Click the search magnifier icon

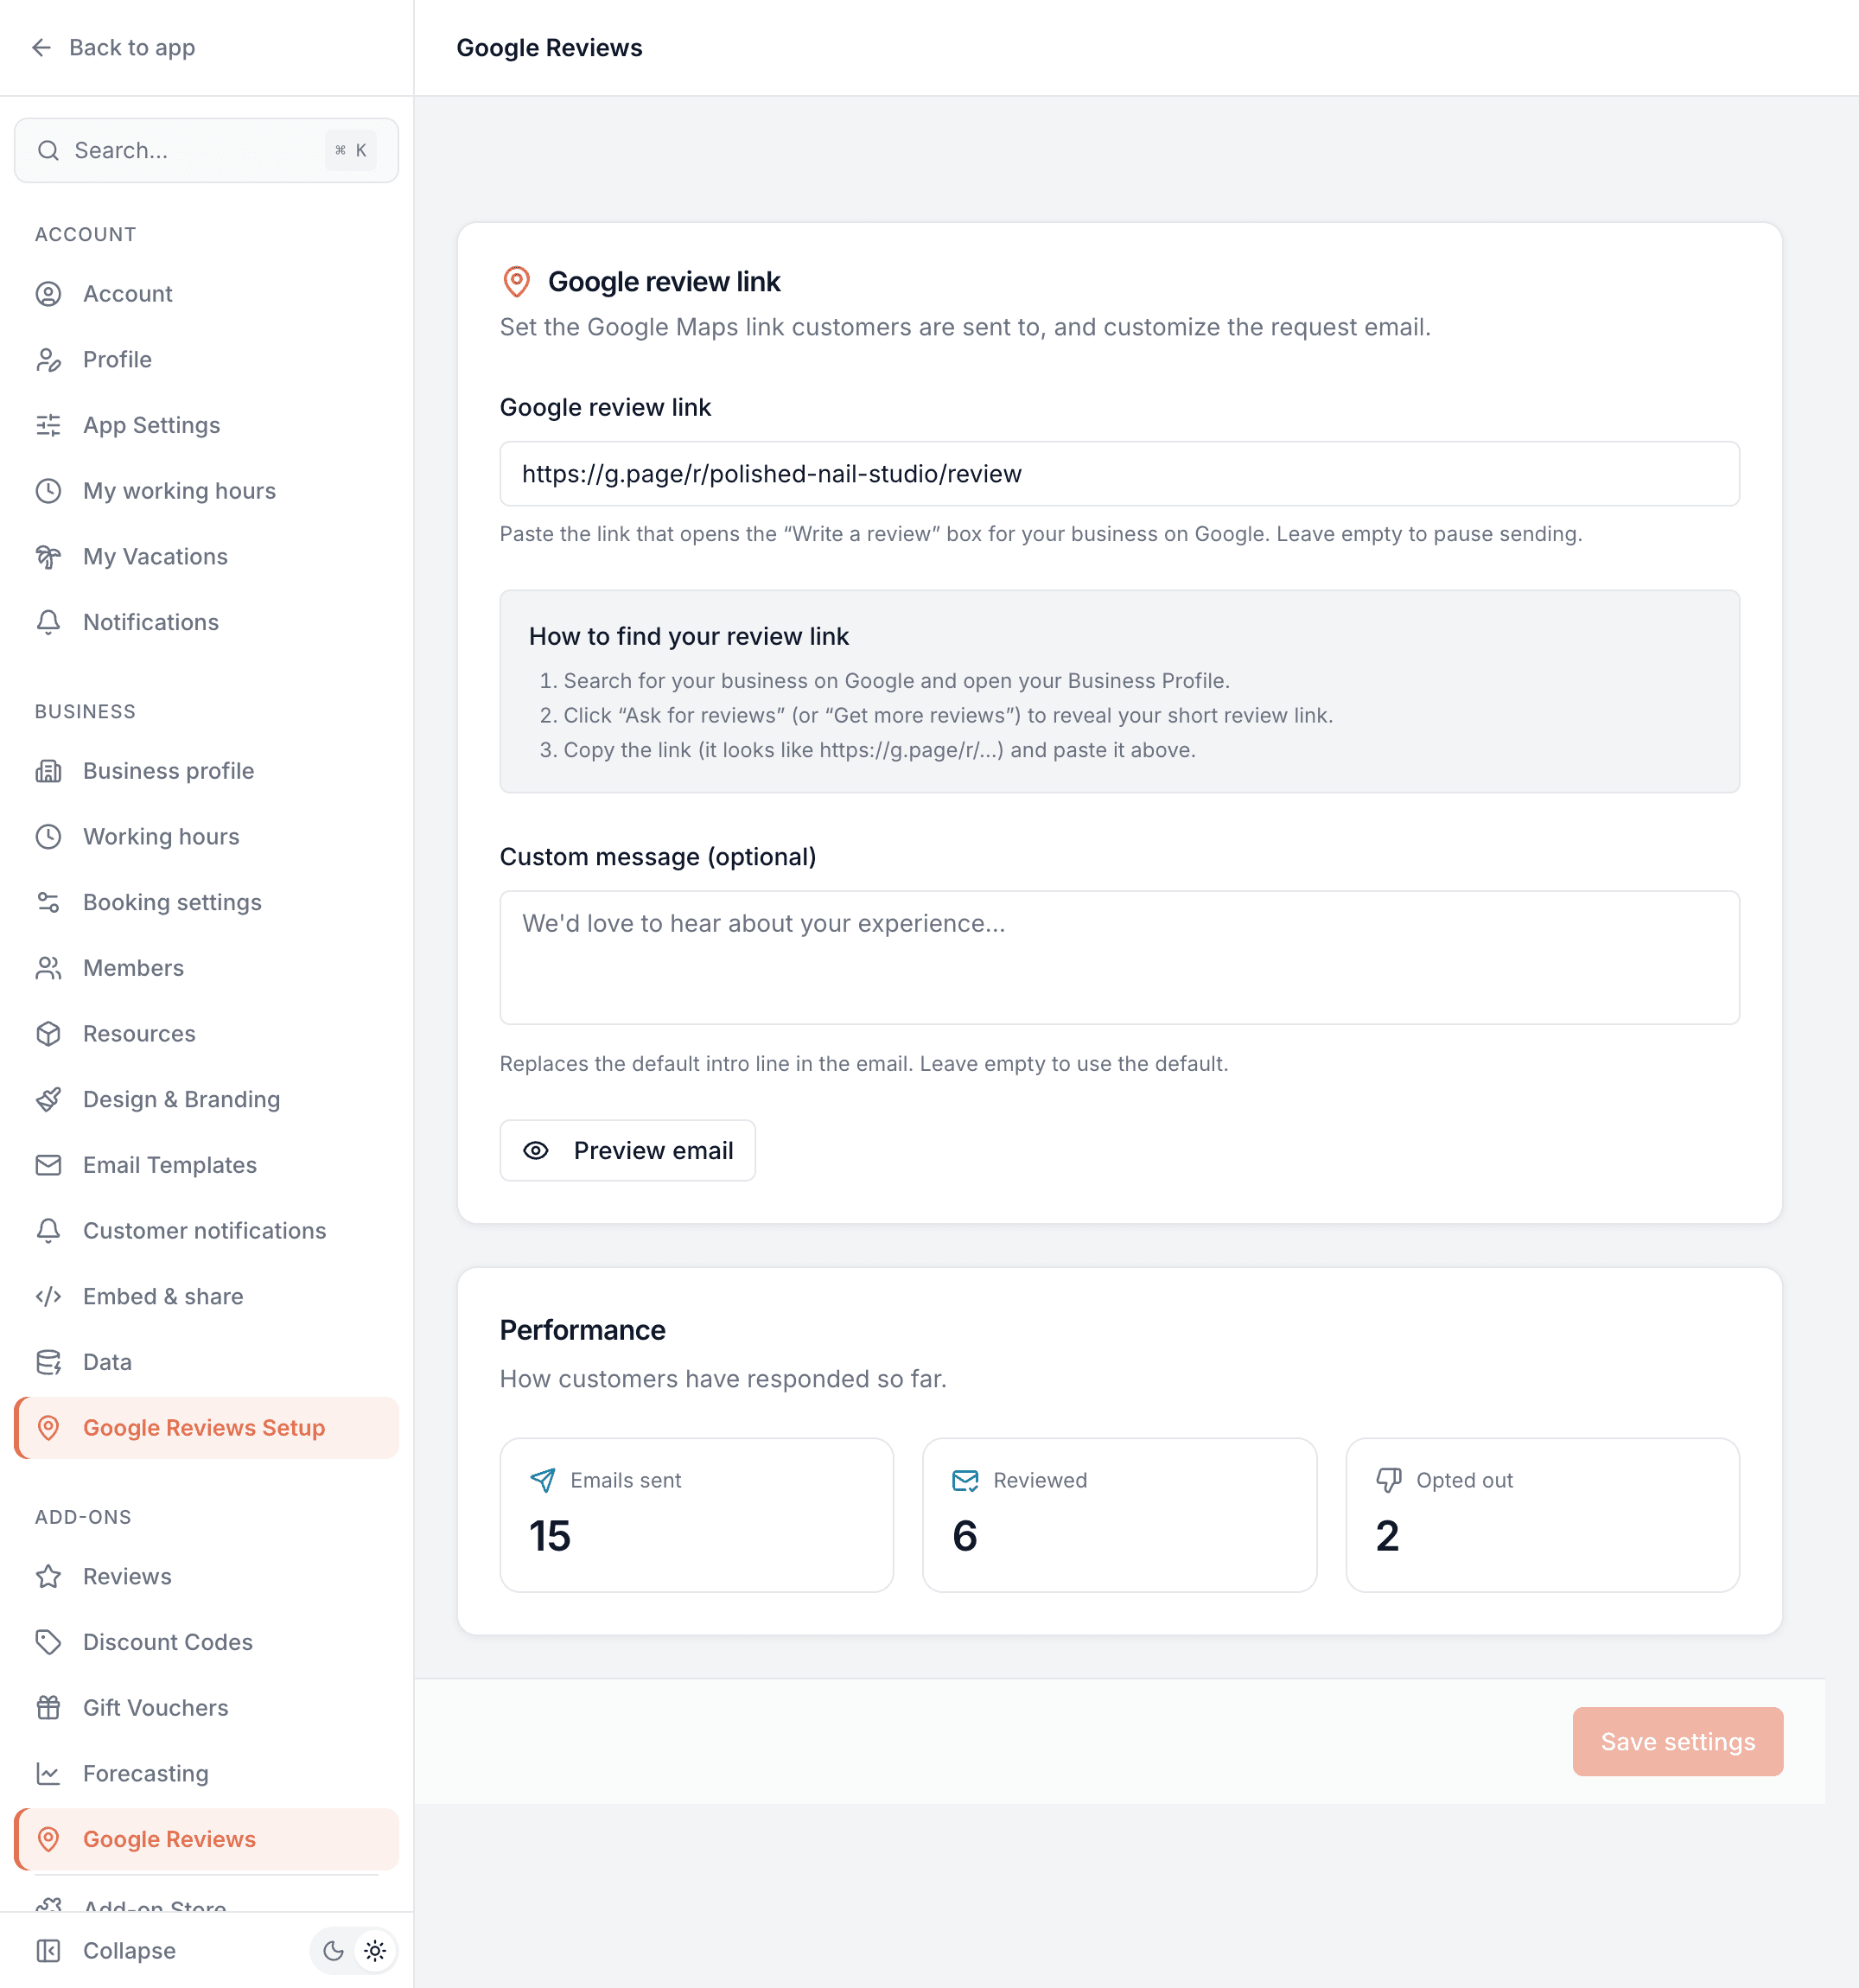pyautogui.click(x=48, y=150)
